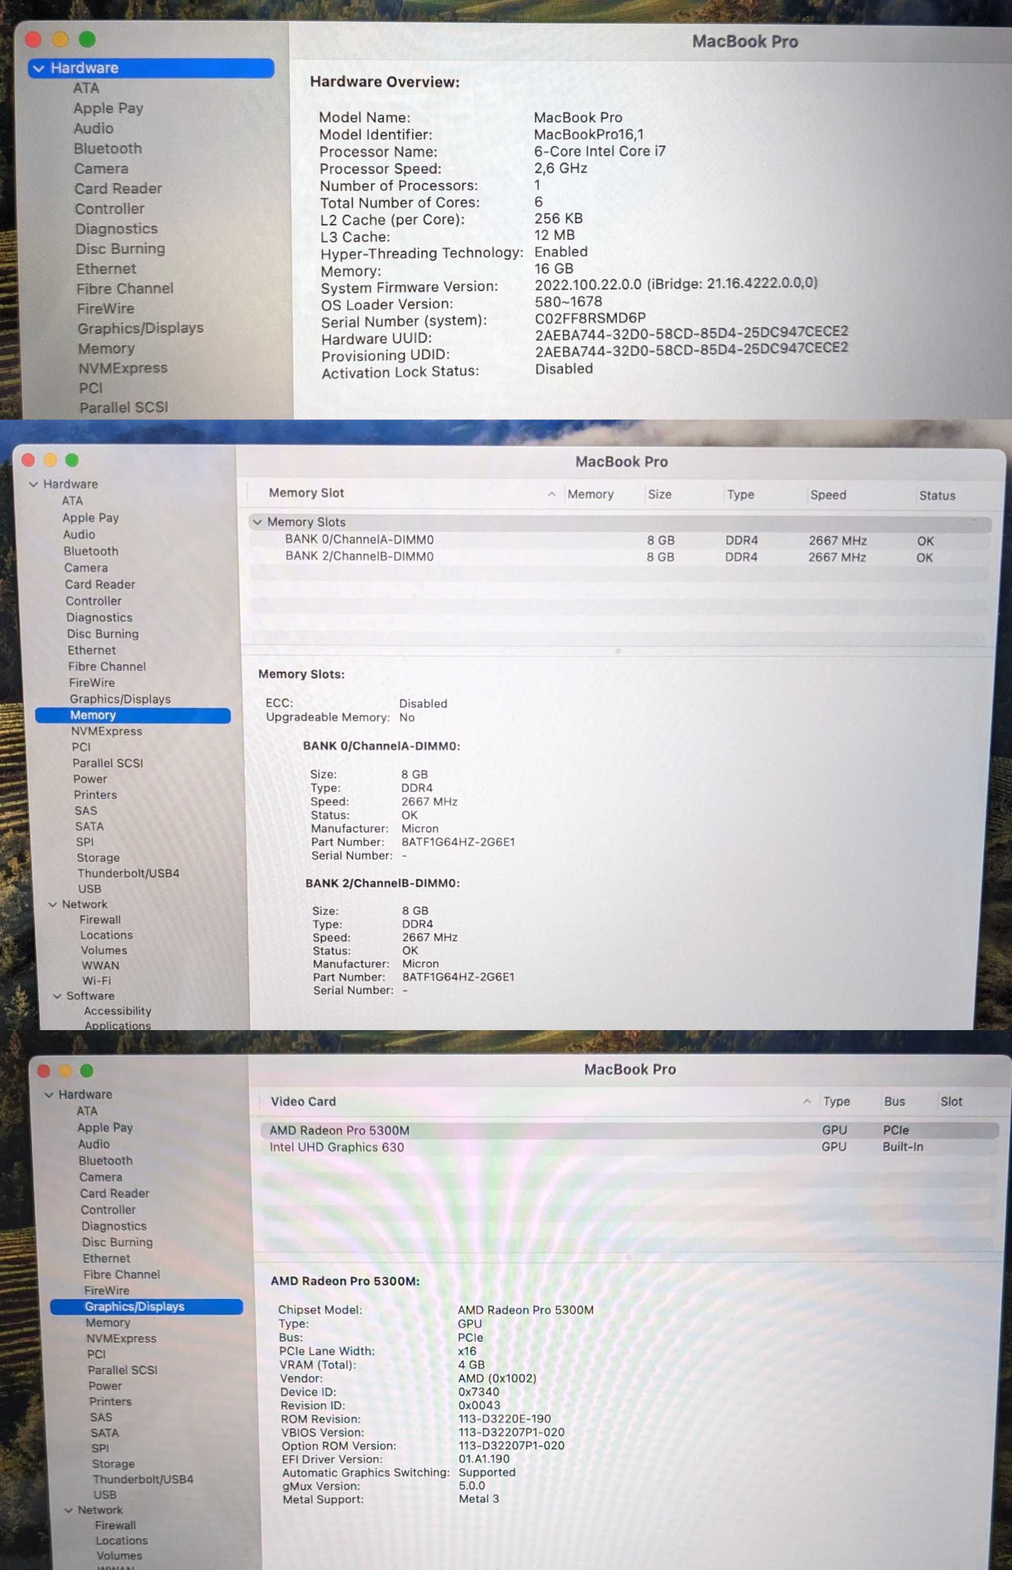Select Printers in the middle Memory window sidebar
1012x1570 pixels.
click(95, 795)
